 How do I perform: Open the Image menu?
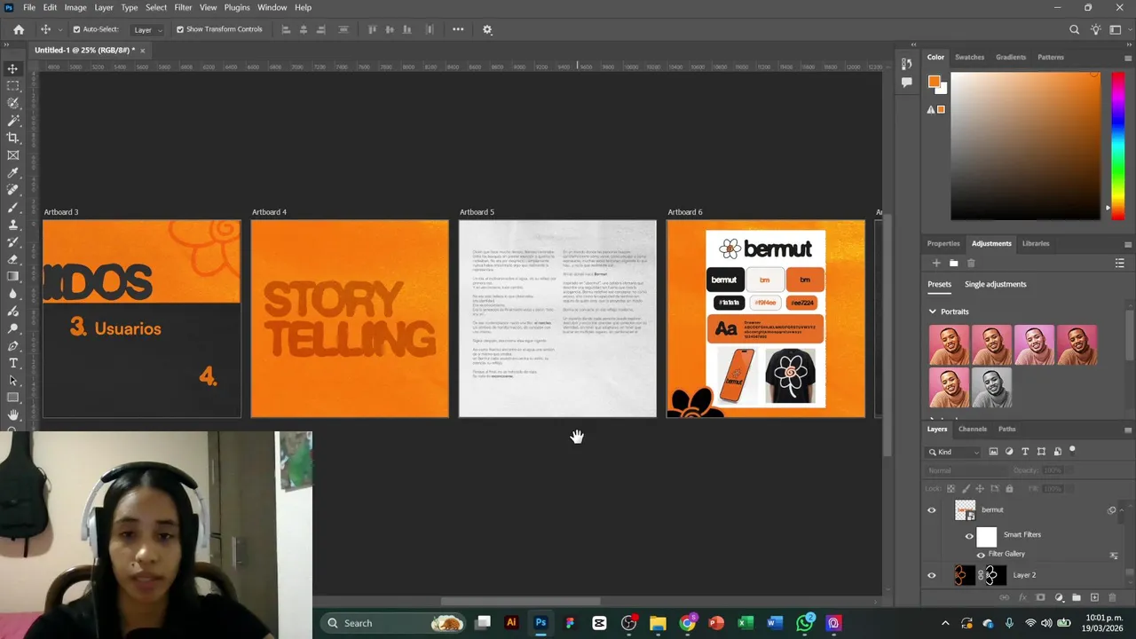click(x=75, y=7)
